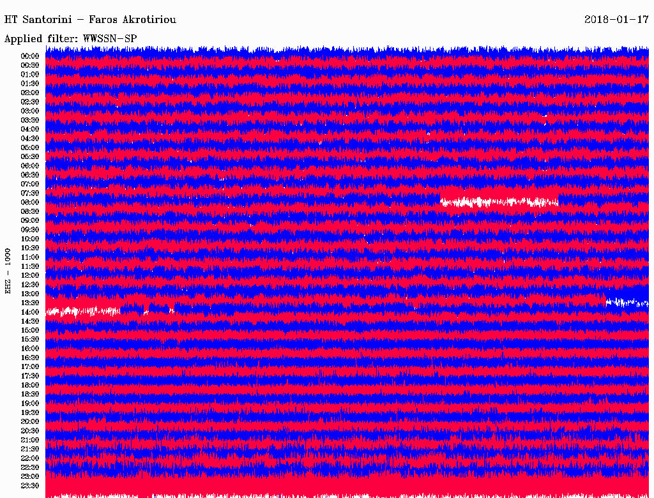This screenshot has width=654, height=498.
Task: Select the 23:00 time row label
Action: coord(30,477)
